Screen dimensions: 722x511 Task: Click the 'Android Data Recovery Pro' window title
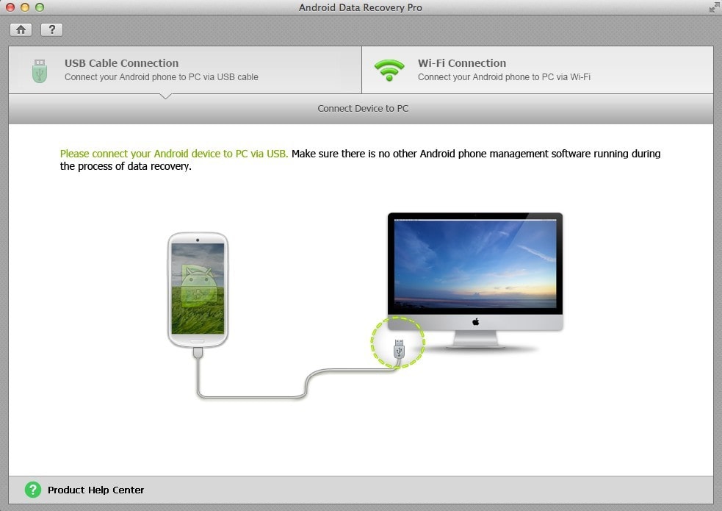point(360,7)
